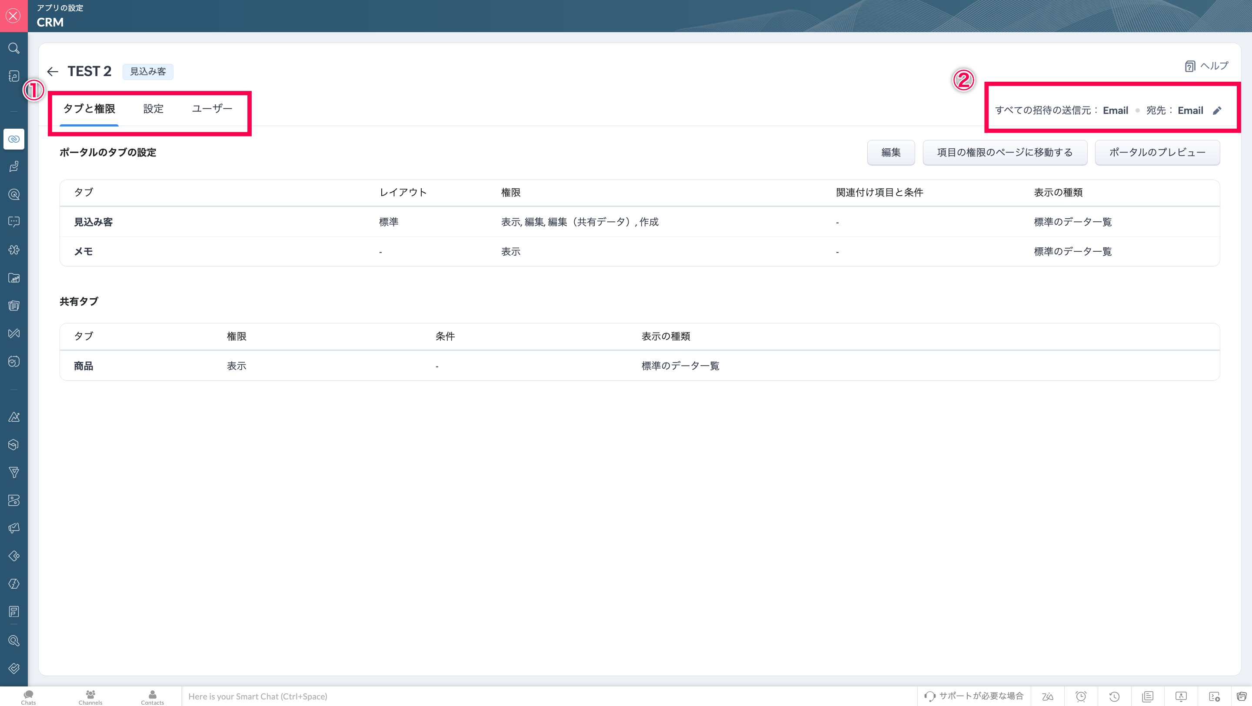Image resolution: width=1252 pixels, height=706 pixels.
Task: Open Channels in bottom bar
Action: [90, 697]
